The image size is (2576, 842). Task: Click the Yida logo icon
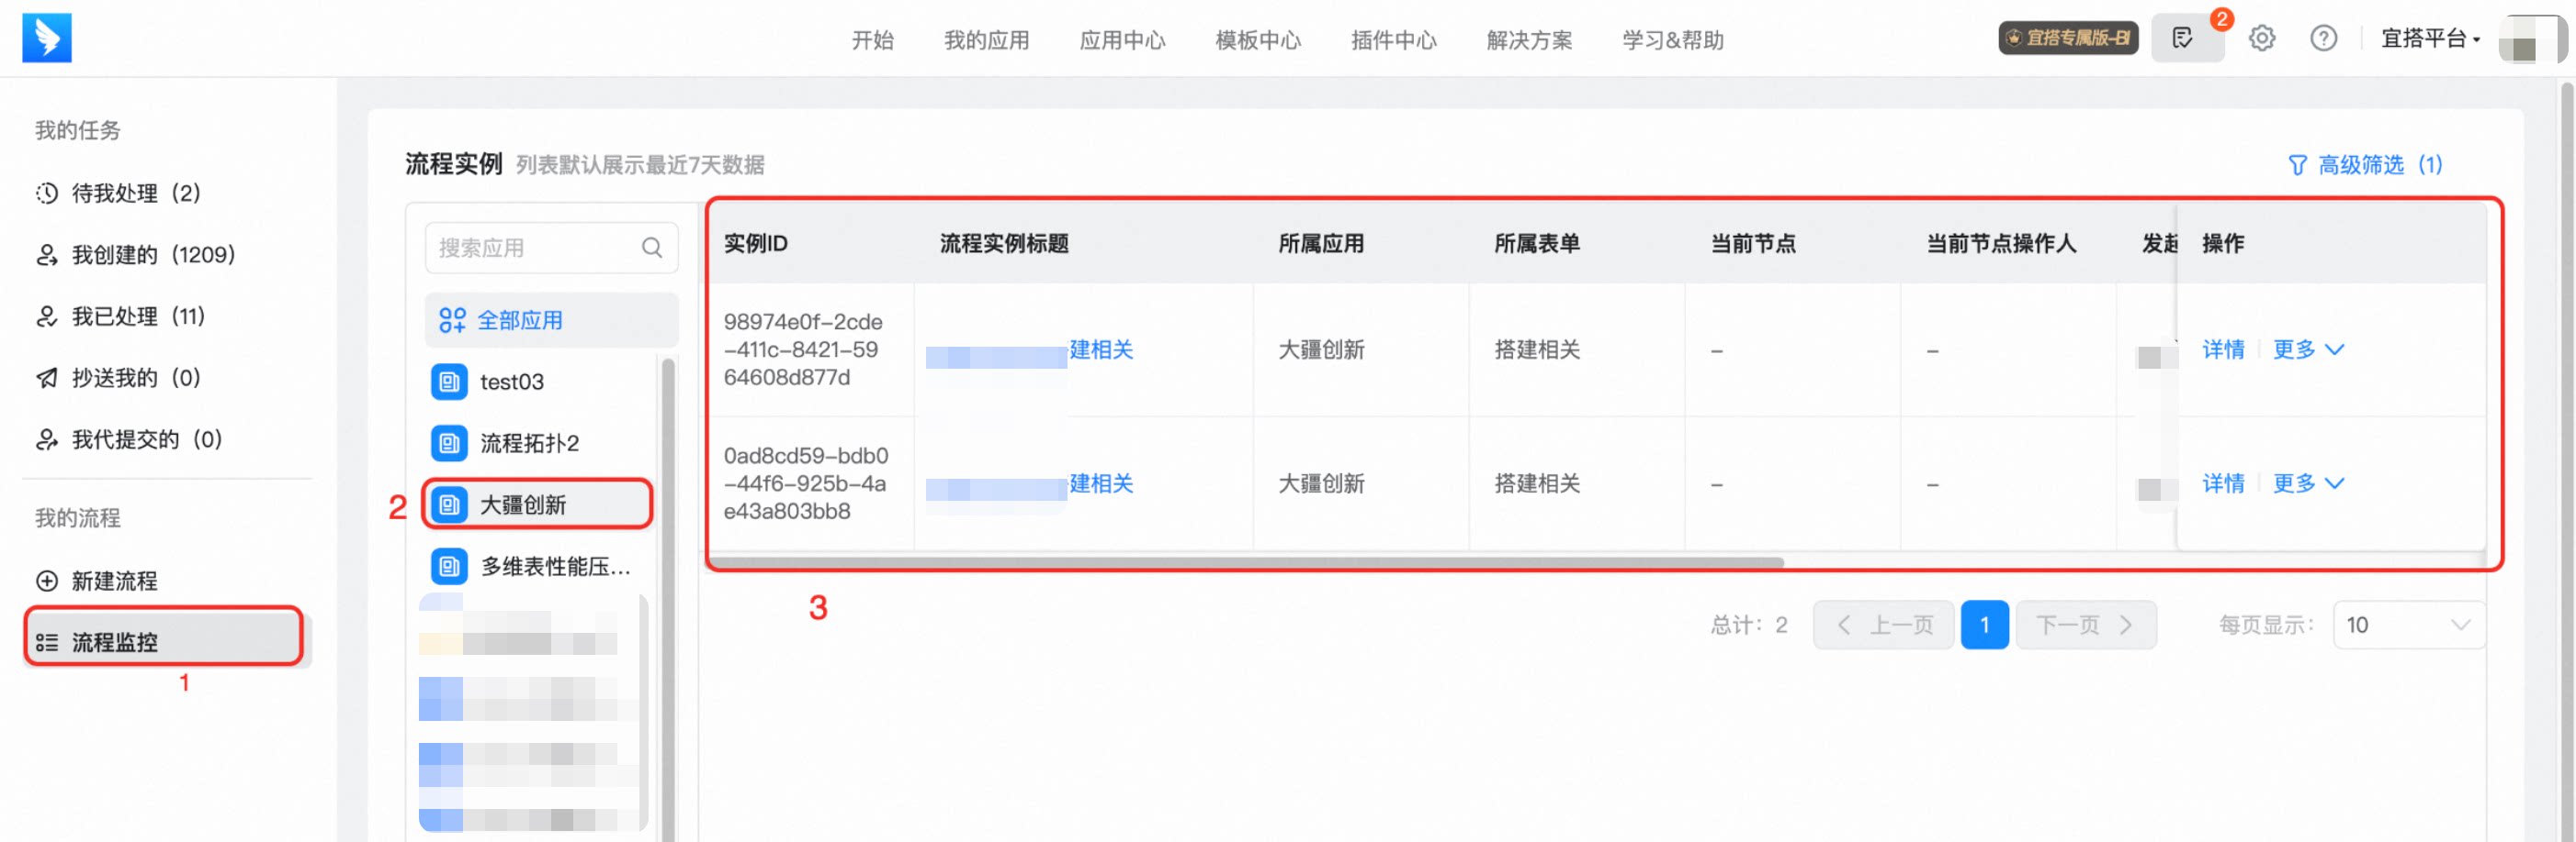click(x=47, y=38)
